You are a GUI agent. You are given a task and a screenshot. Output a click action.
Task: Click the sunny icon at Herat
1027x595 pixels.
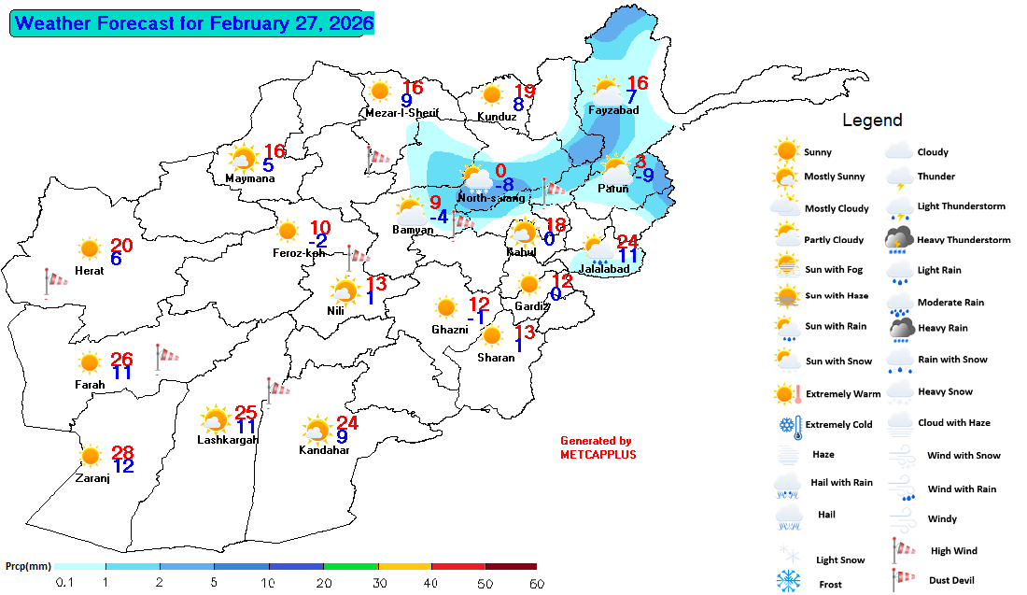(x=90, y=248)
